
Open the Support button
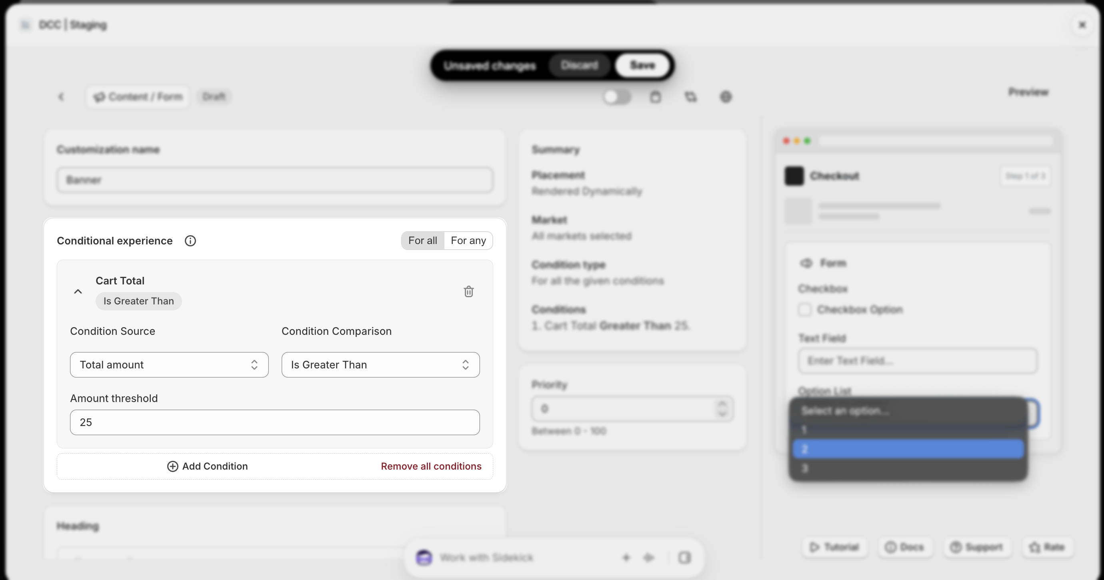click(x=977, y=547)
